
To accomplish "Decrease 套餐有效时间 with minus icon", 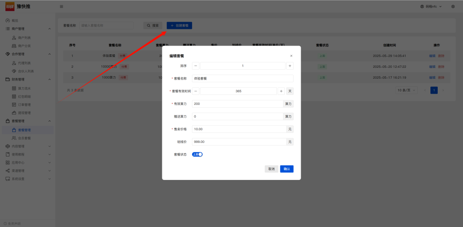I will click(x=196, y=91).
